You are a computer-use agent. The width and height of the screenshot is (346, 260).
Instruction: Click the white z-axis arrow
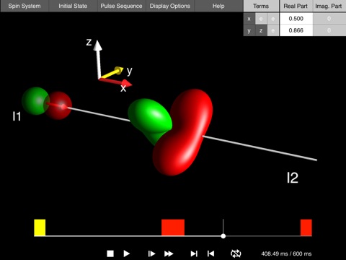[x=98, y=59]
